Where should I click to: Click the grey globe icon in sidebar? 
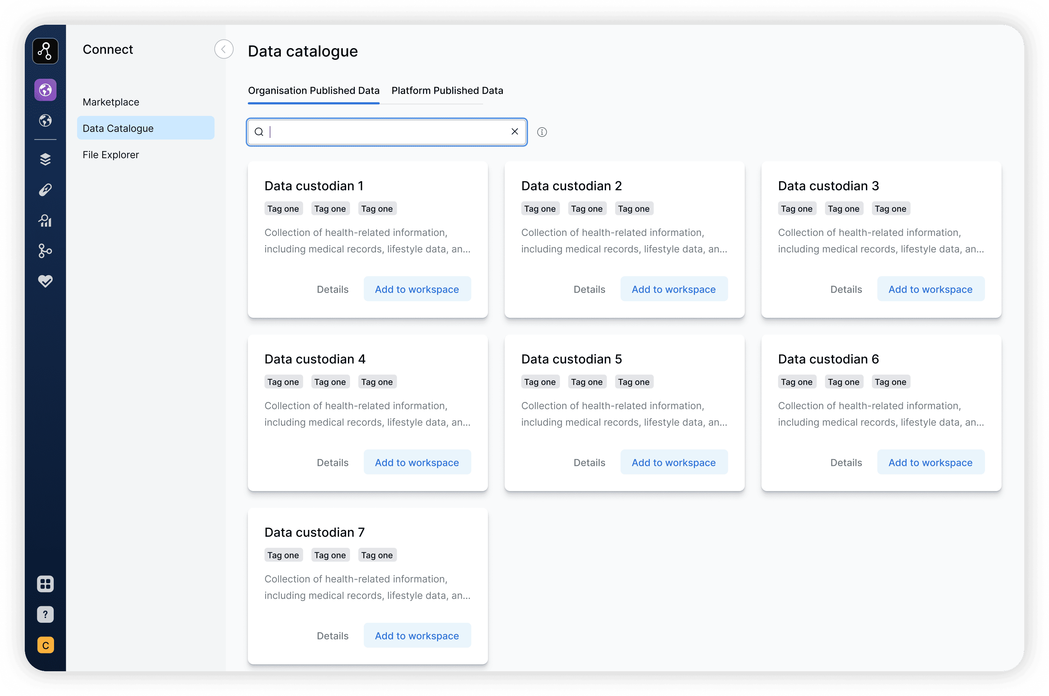[x=45, y=120]
